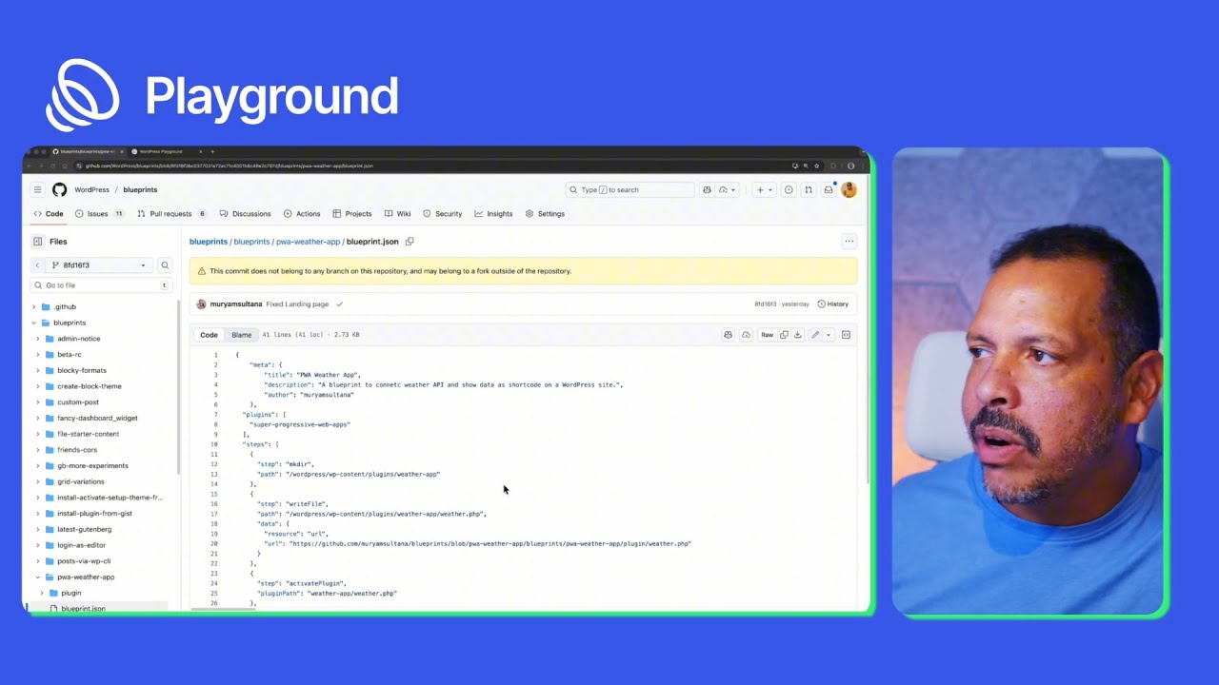The height and width of the screenshot is (685, 1219).
Task: Expand the .github folder
Action: click(34, 306)
